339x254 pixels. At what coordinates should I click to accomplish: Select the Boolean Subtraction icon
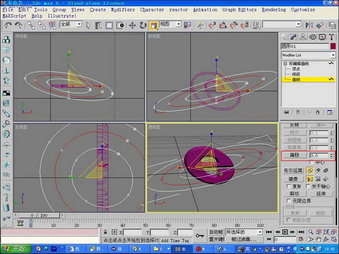tap(318, 171)
